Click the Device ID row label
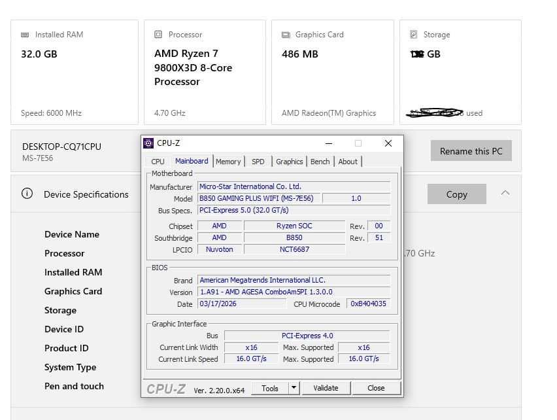This screenshot has height=420, width=557. coord(64,329)
